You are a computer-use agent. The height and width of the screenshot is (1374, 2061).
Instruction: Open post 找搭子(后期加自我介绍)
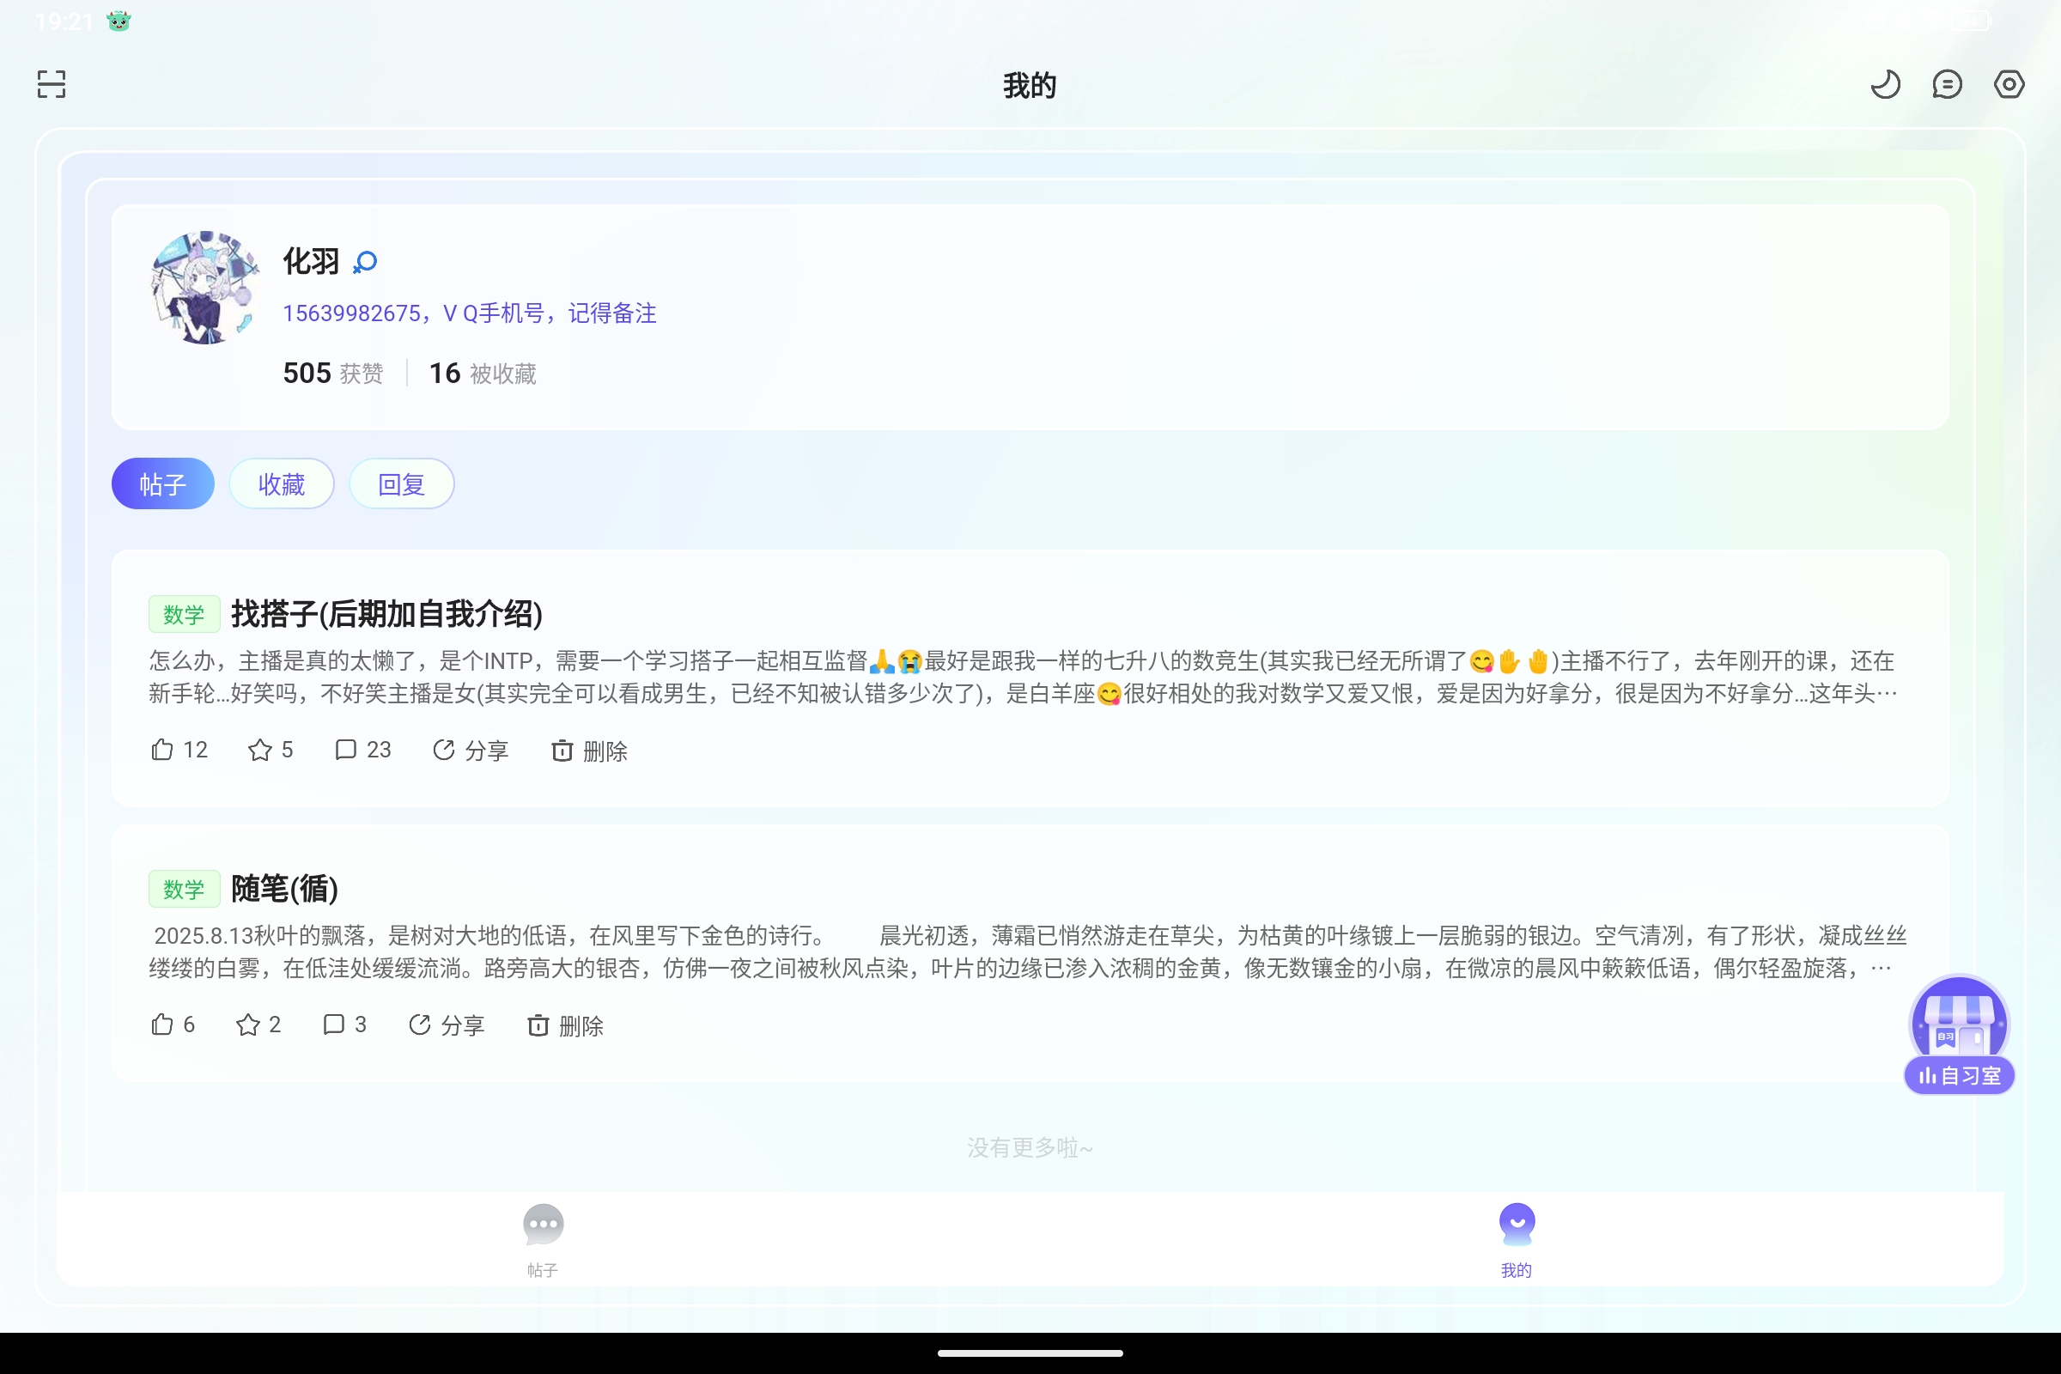tap(386, 613)
